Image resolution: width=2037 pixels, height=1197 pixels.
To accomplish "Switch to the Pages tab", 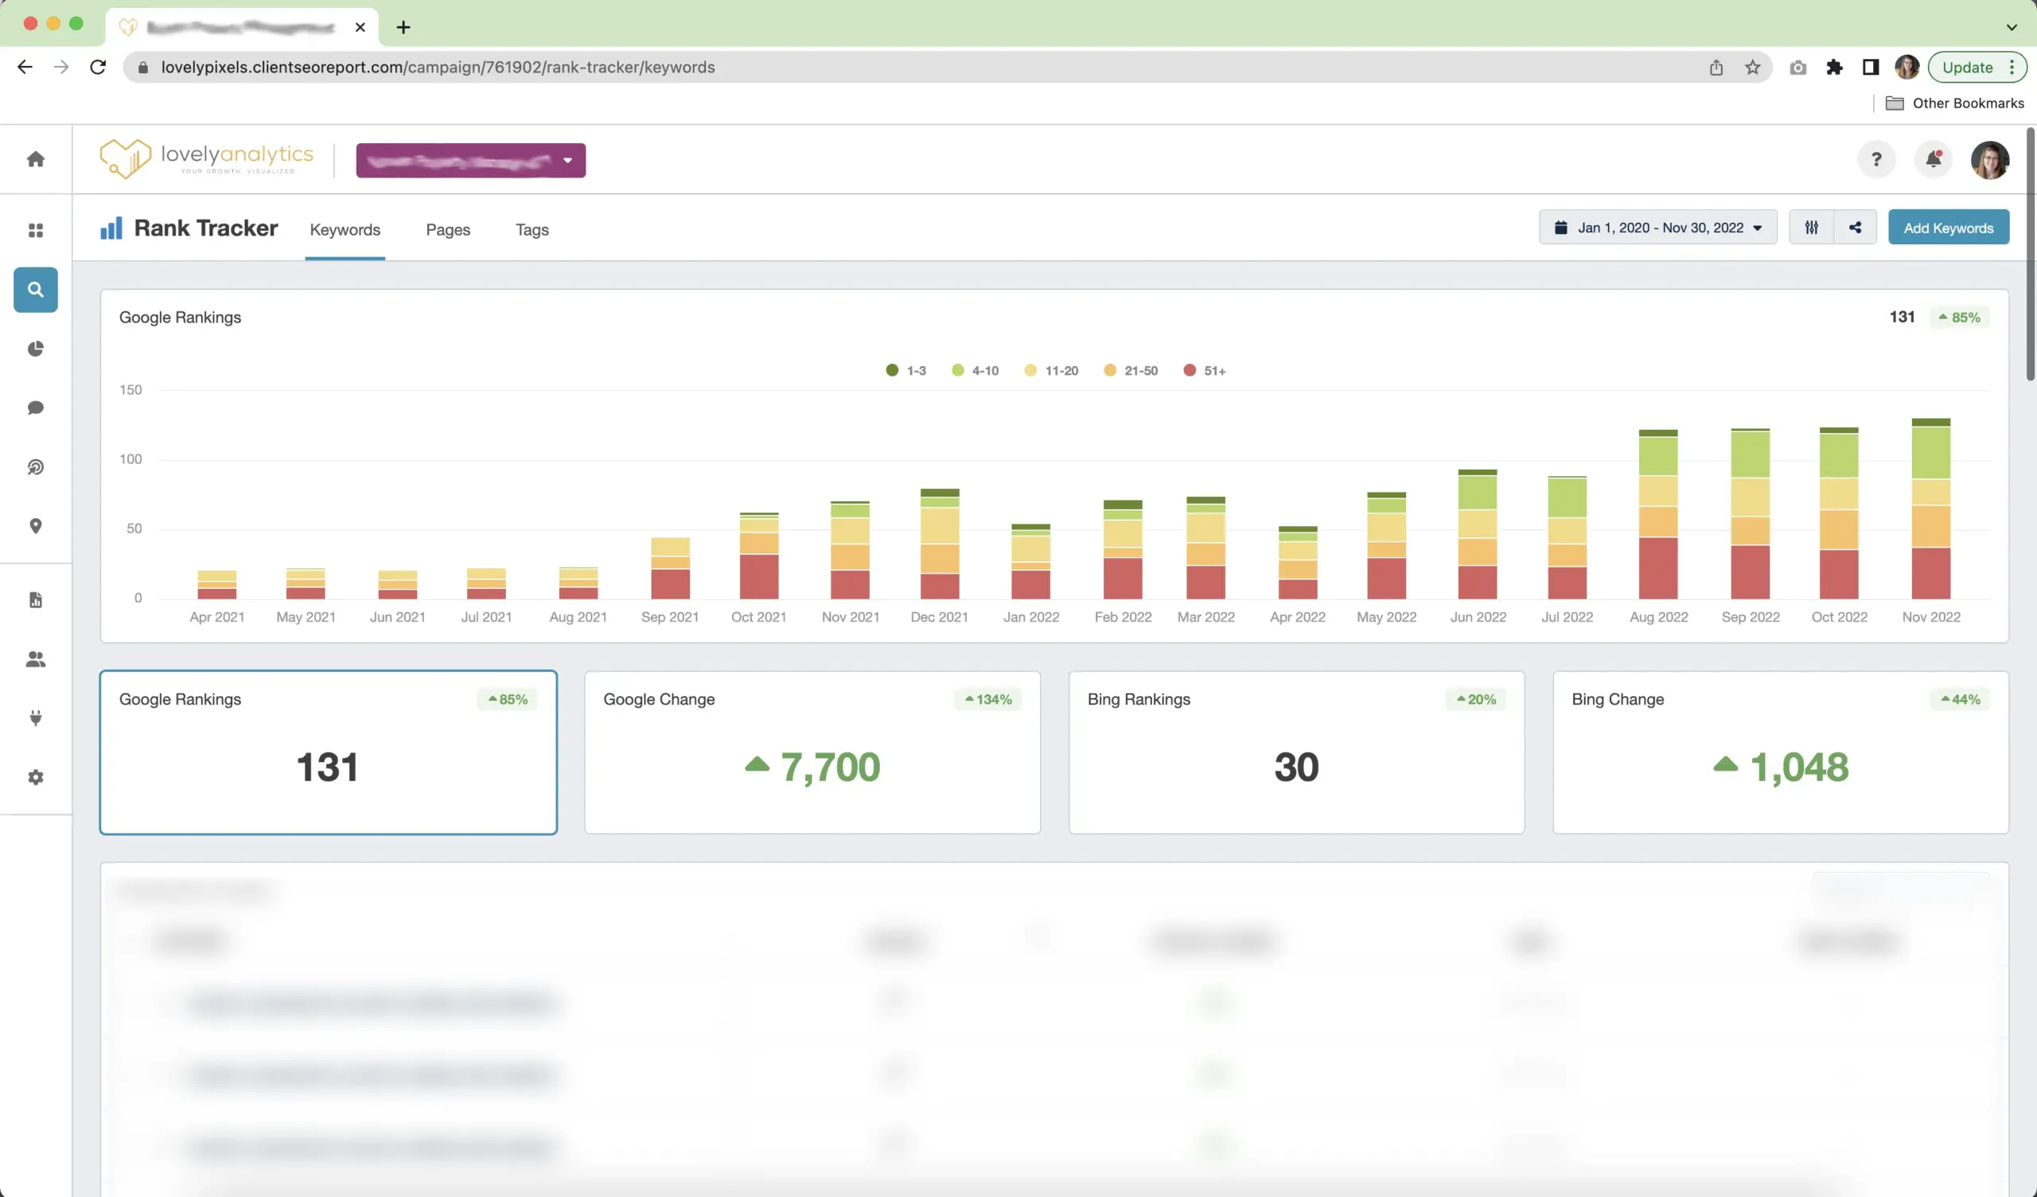I will [448, 230].
